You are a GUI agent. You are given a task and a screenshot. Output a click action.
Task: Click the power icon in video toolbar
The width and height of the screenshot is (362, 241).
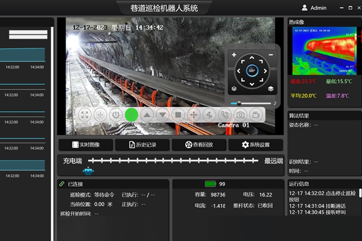pos(116,114)
